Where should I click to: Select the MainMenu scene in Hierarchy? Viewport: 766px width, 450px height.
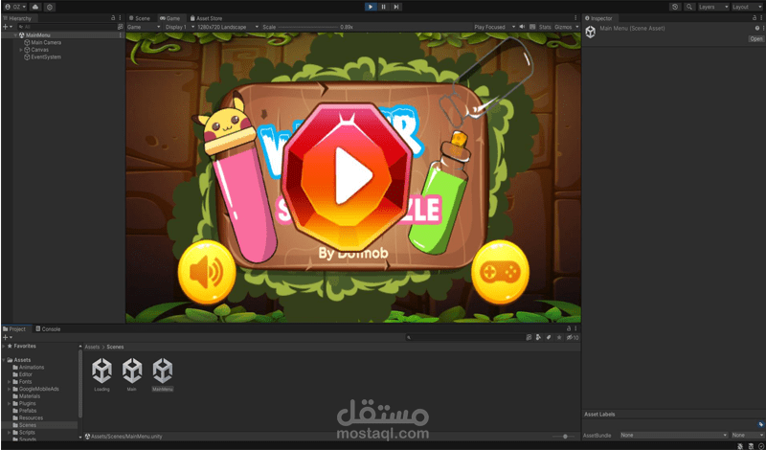tap(37, 35)
